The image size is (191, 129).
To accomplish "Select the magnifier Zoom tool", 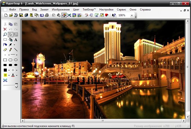I will pyautogui.click(x=5, y=34).
